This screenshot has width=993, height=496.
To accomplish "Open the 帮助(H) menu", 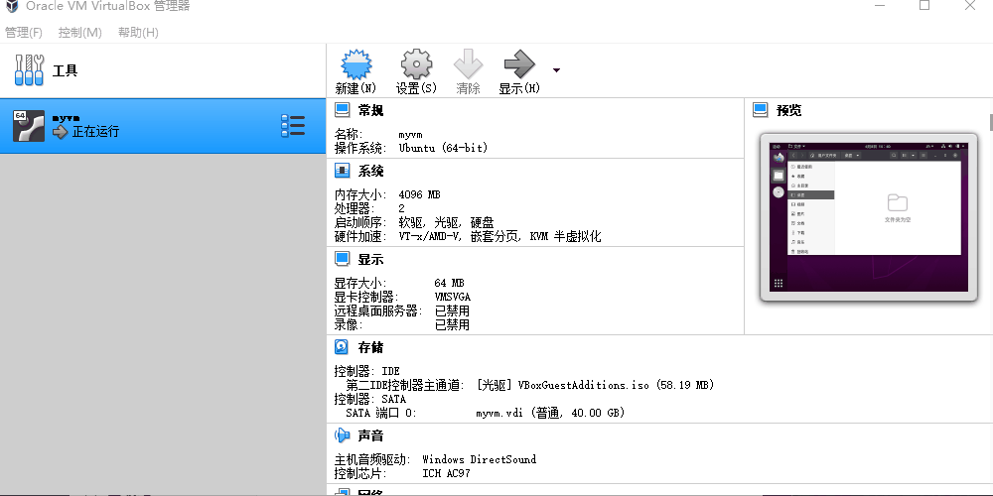I will coord(138,33).
